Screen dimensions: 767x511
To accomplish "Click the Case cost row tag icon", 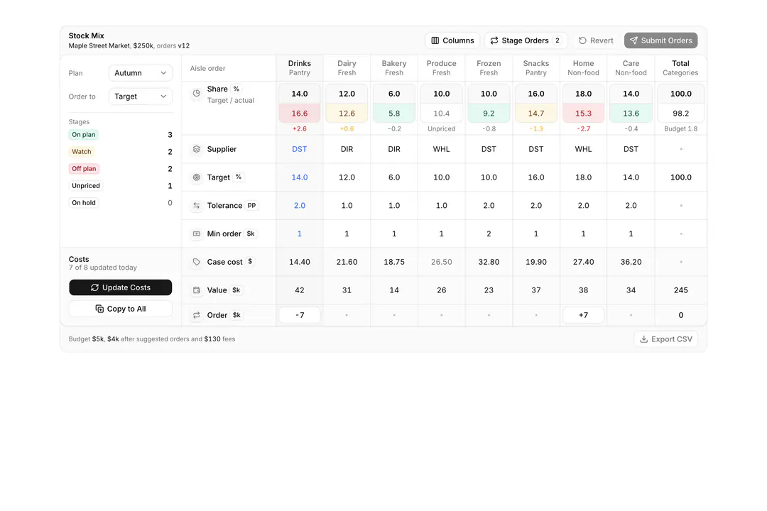I will coord(196,262).
